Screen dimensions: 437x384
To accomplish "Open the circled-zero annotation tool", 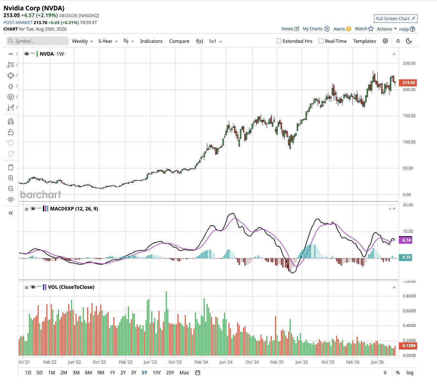I will coord(11,97).
